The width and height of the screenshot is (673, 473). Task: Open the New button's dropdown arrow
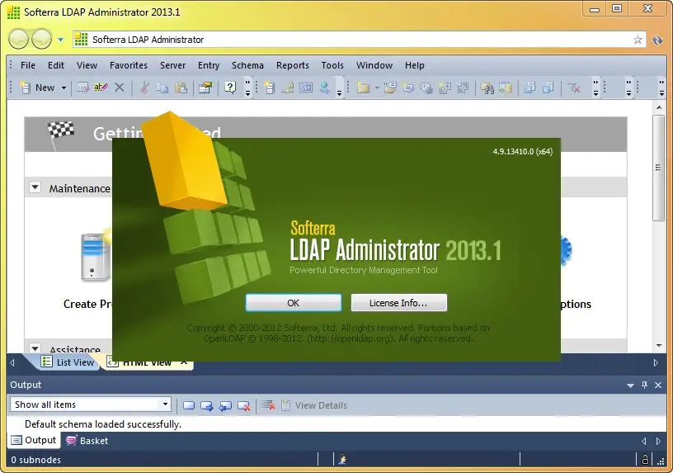(64, 88)
